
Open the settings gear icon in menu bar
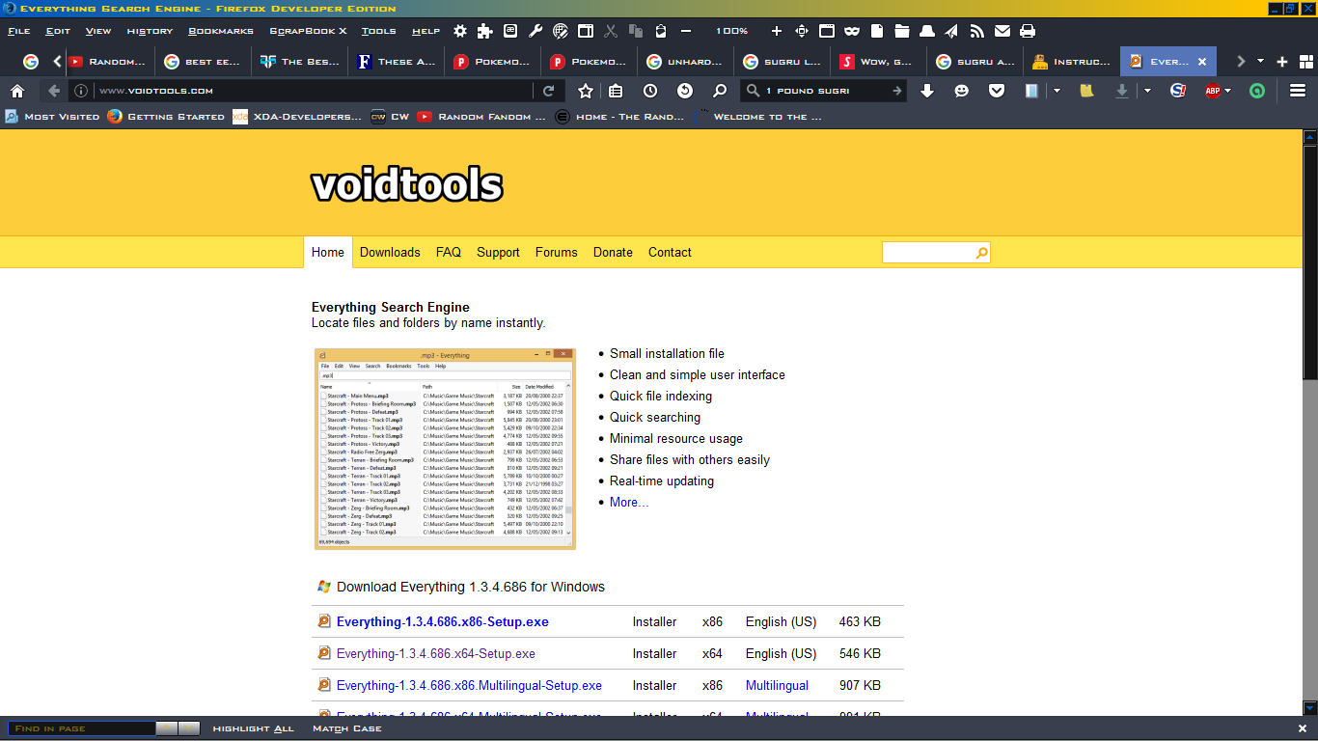click(460, 31)
